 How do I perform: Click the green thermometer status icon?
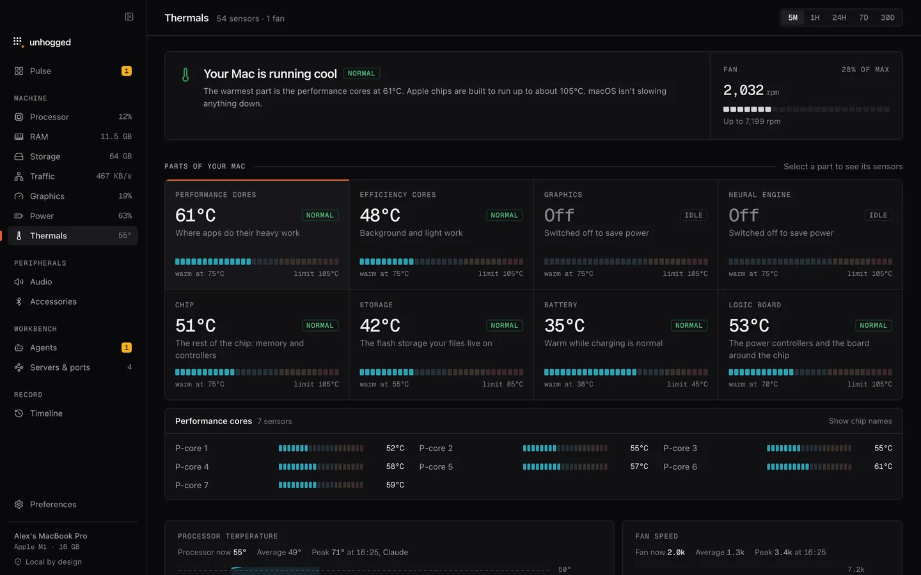[185, 75]
